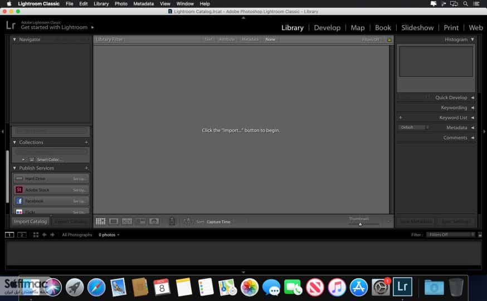Select the Painter spray can tool
This screenshot has height=301, width=487.
click(172, 221)
